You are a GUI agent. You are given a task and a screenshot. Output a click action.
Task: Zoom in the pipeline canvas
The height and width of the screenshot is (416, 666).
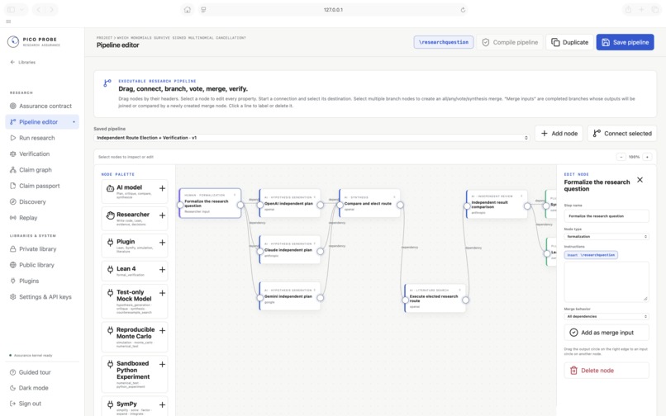tap(647, 157)
